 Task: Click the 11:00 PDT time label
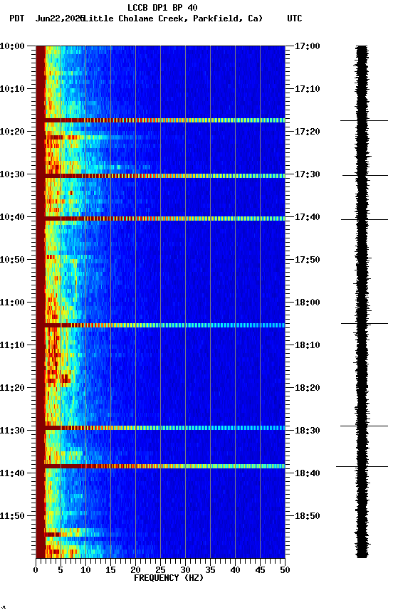[x=12, y=303]
